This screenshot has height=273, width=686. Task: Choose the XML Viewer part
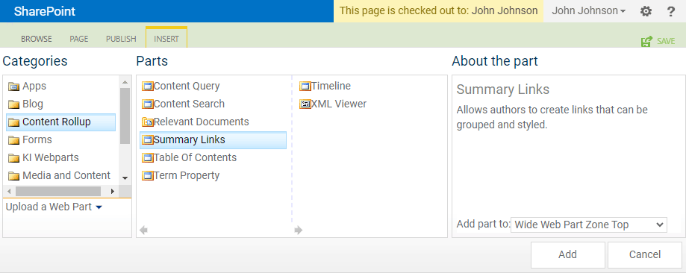tap(339, 104)
